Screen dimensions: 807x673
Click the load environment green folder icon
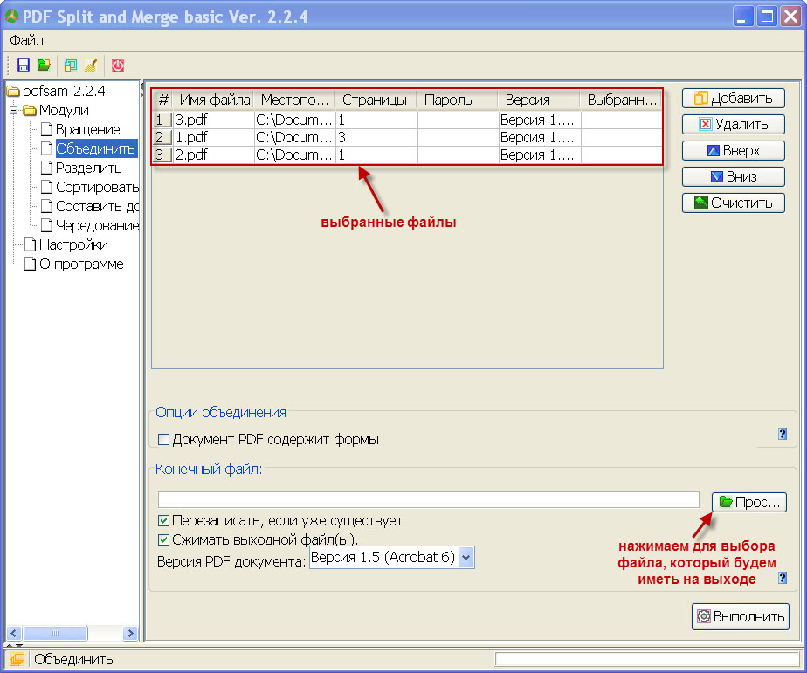44,65
